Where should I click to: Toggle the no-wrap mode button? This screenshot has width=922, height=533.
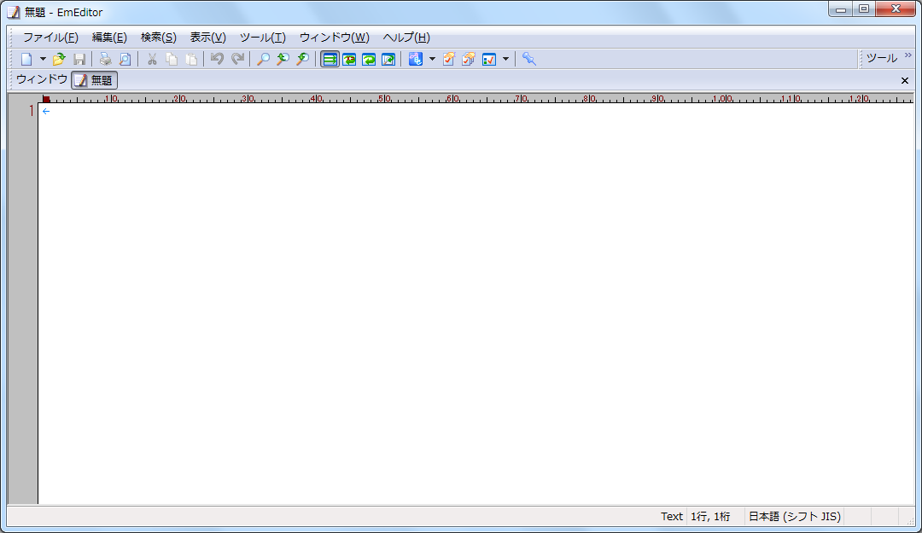330,59
